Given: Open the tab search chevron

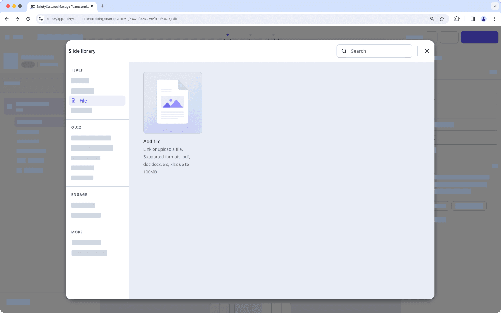Looking at the screenshot, I should point(494,6).
